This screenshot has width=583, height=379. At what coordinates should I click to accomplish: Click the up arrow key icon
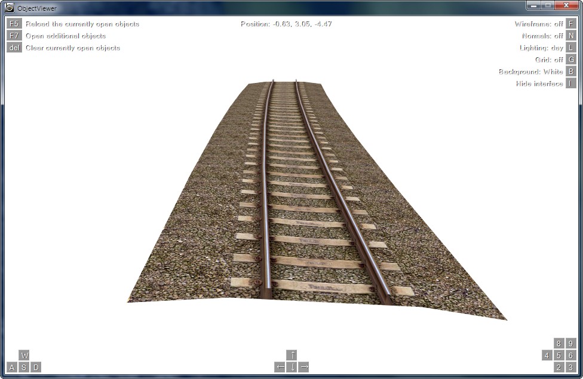tap(291, 355)
